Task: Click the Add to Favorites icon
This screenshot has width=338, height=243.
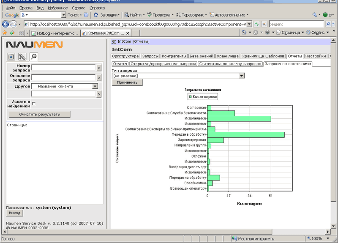Action: (13, 33)
